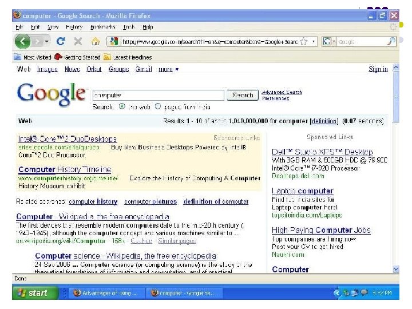Open the Laptop computer sponsored link
Image resolution: width=412 pixels, height=309 pixels.
303,191
